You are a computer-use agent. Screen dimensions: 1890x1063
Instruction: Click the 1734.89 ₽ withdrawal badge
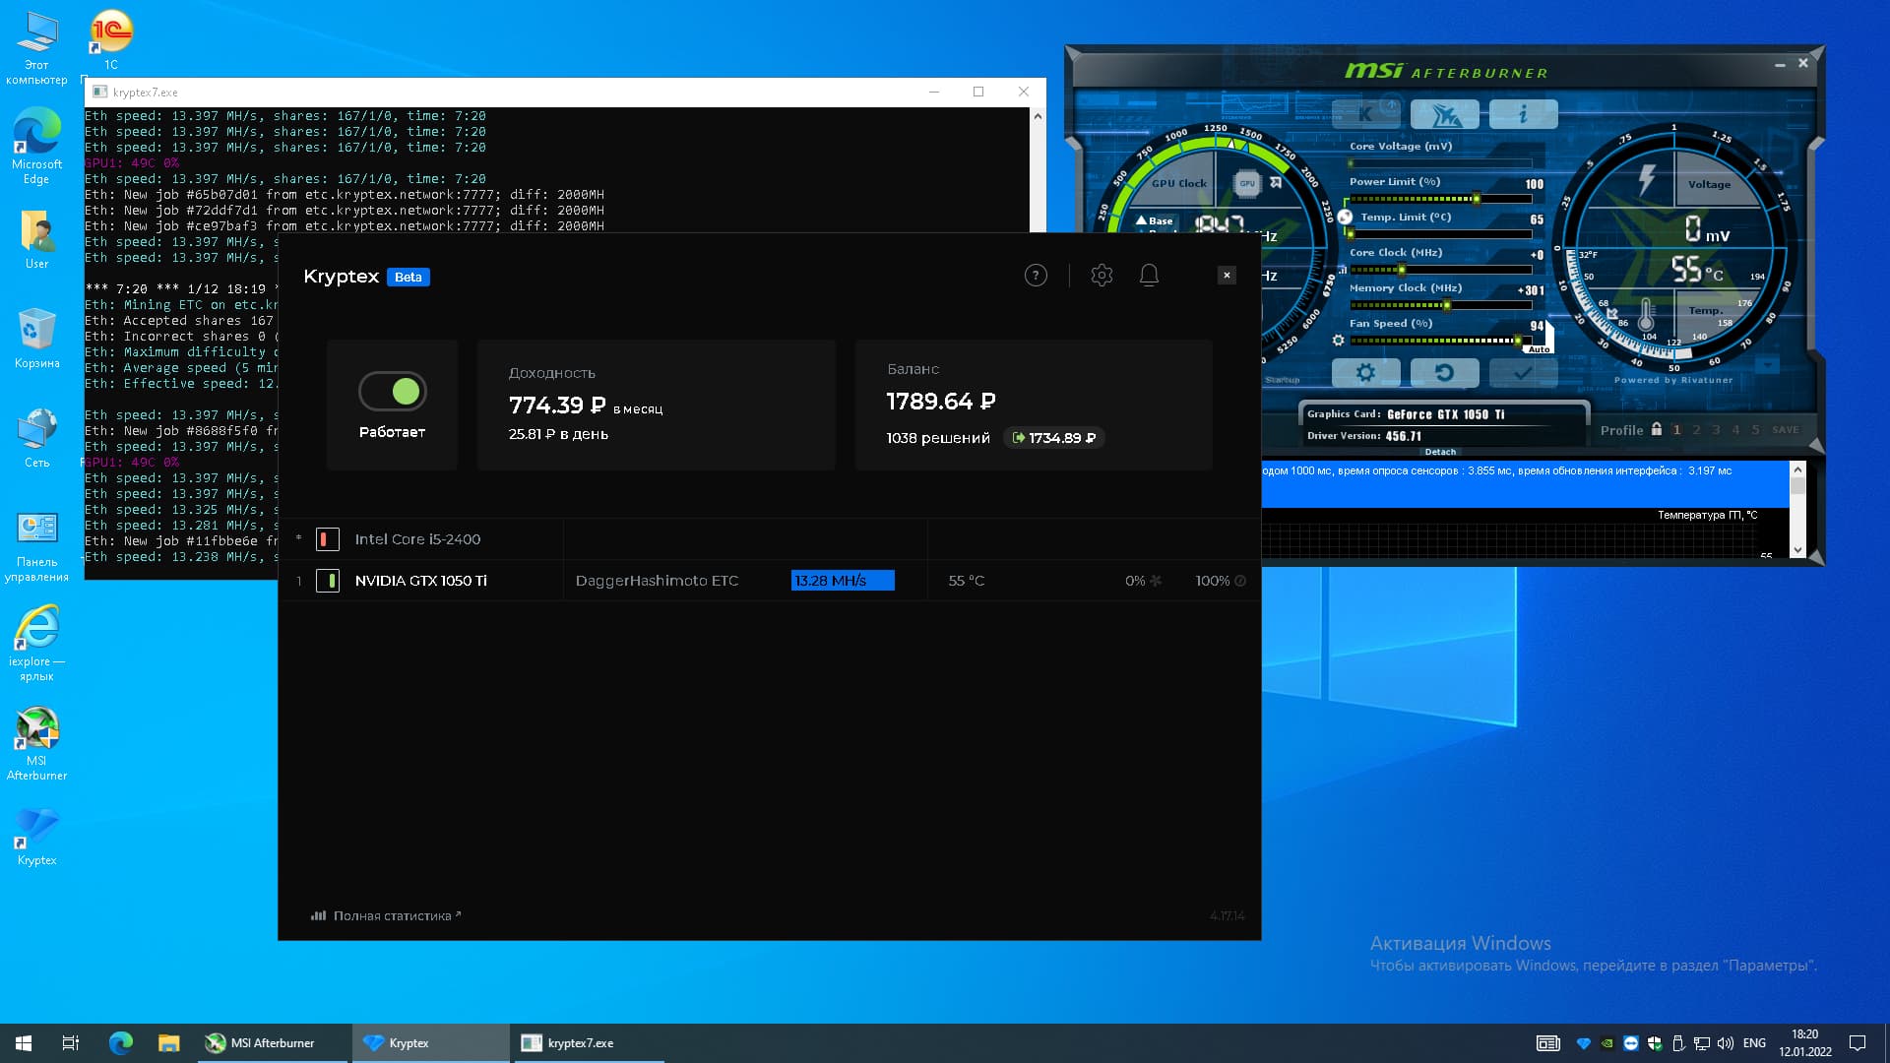(1054, 438)
